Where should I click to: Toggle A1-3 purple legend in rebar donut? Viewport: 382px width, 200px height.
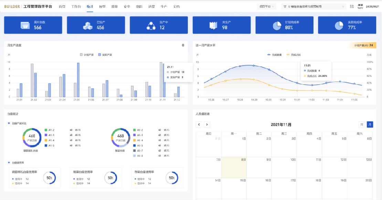pos(50,135)
